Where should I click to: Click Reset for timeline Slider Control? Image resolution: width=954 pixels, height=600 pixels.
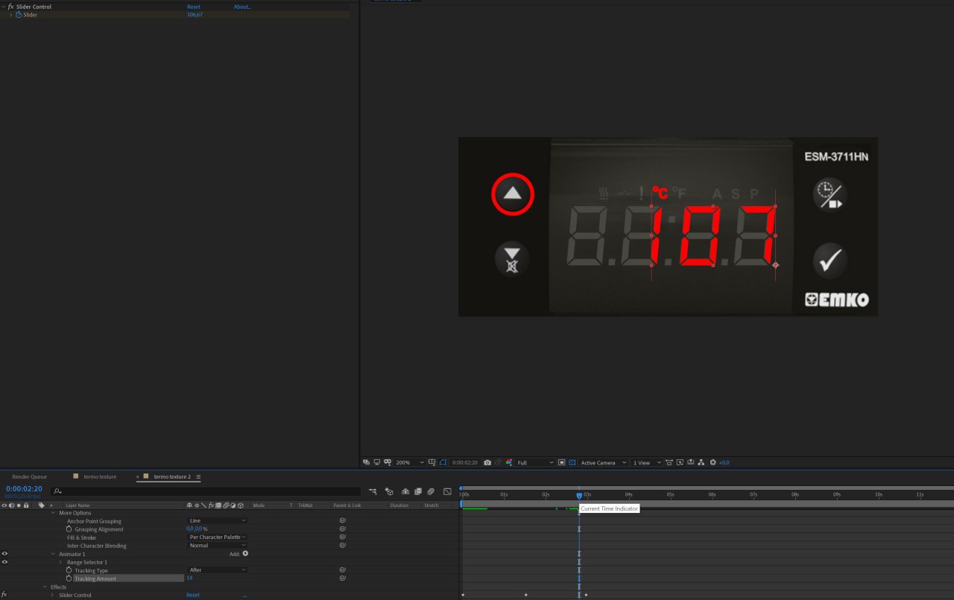pyautogui.click(x=193, y=595)
